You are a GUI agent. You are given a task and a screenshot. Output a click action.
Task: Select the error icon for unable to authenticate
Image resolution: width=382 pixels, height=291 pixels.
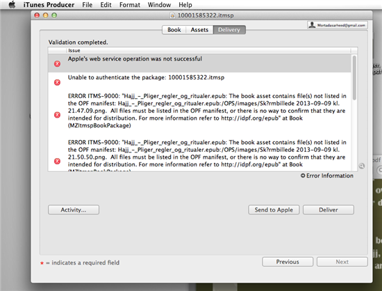(x=57, y=83)
